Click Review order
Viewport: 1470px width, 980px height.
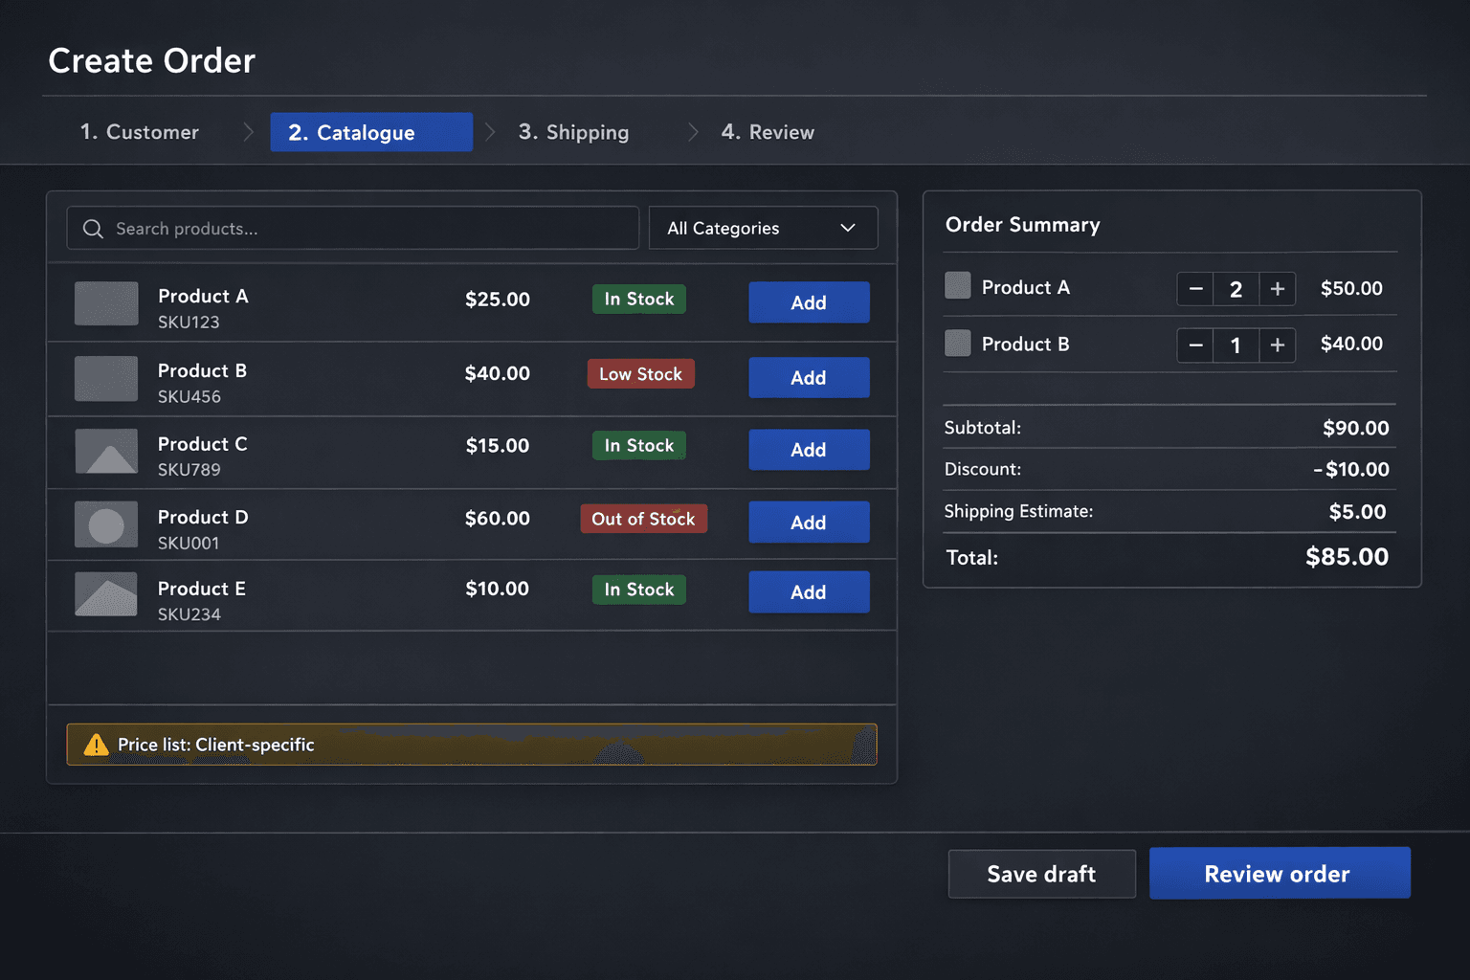1279,873
